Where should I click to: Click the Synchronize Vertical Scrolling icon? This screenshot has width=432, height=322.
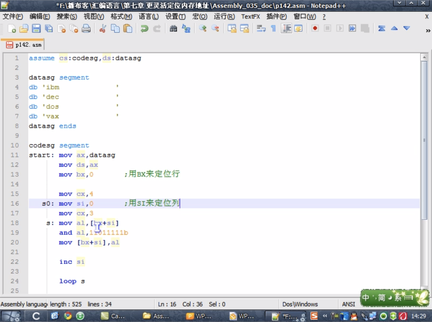(232, 29)
